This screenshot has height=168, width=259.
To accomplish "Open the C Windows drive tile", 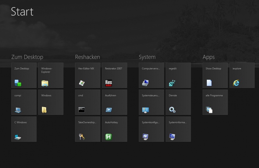I will (24, 129).
